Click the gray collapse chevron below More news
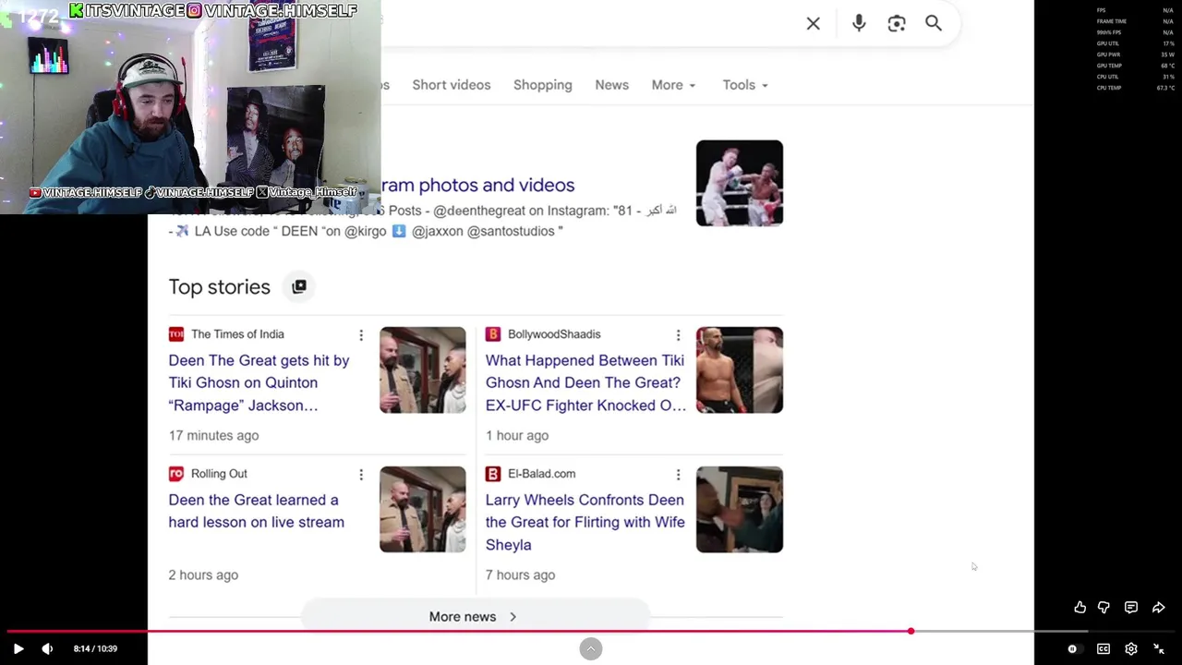The image size is (1182, 665). (591, 648)
